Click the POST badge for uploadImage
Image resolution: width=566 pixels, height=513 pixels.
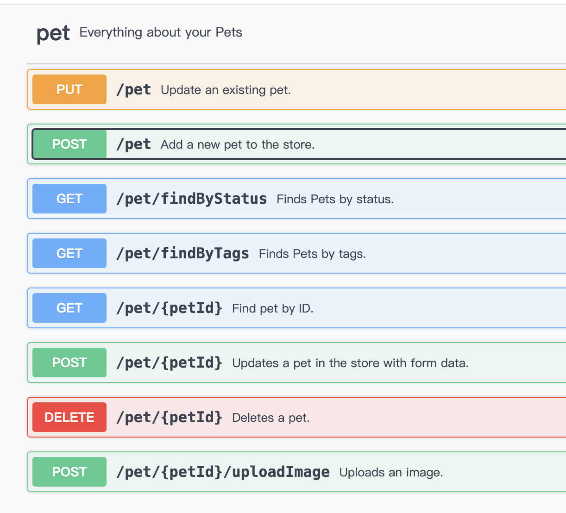[69, 472]
